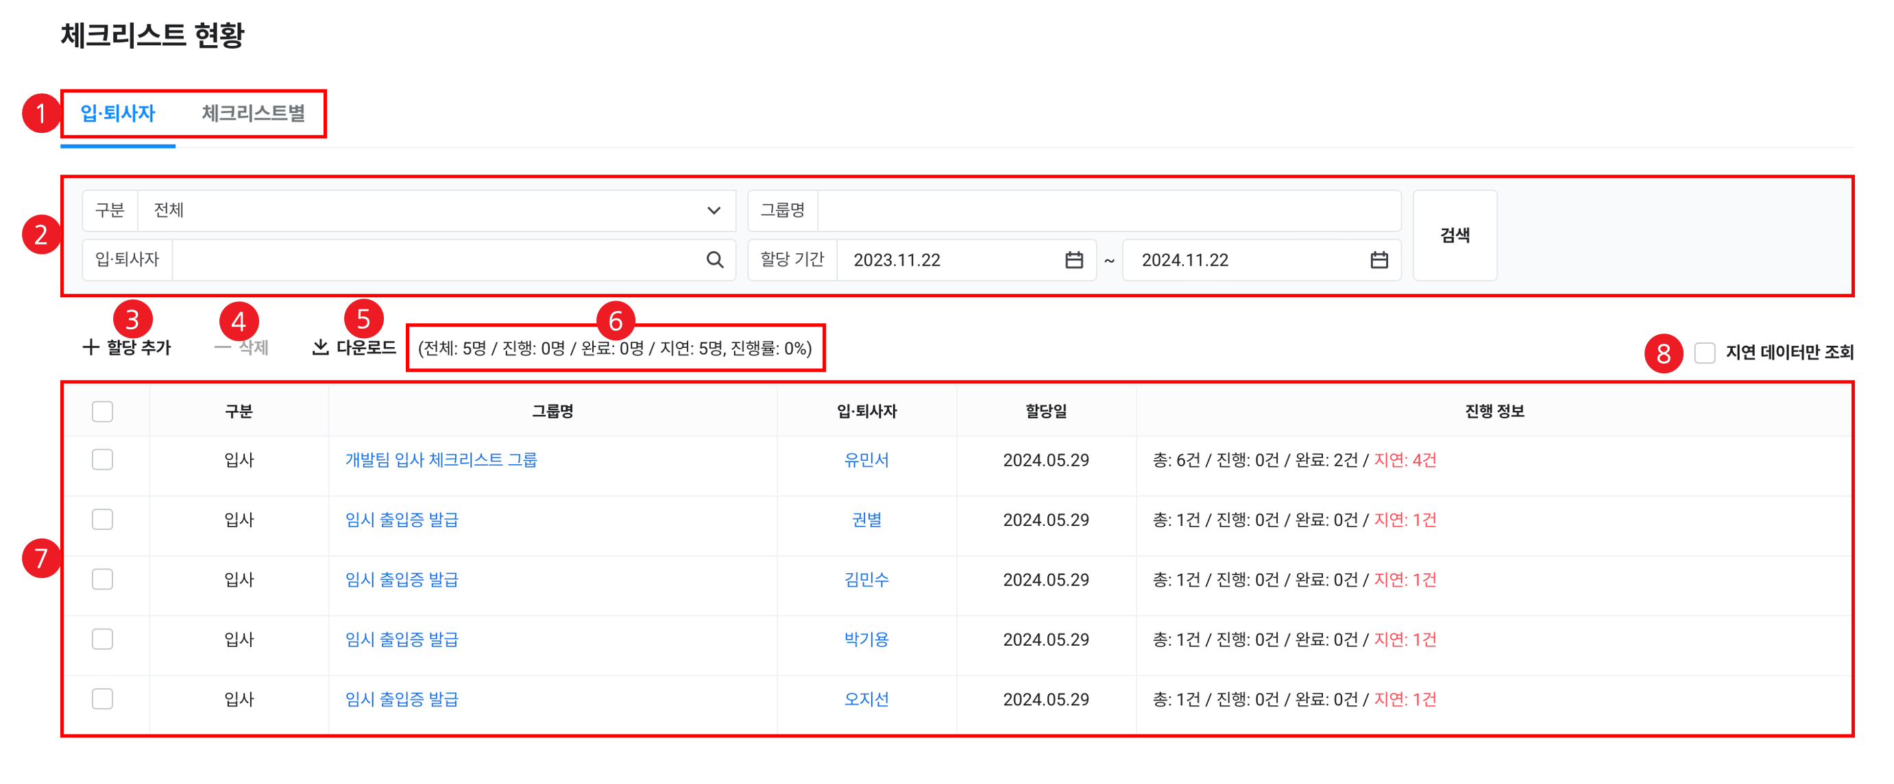Select the row checkbox for 오지선
The width and height of the screenshot is (1894, 784).
pyautogui.click(x=102, y=699)
